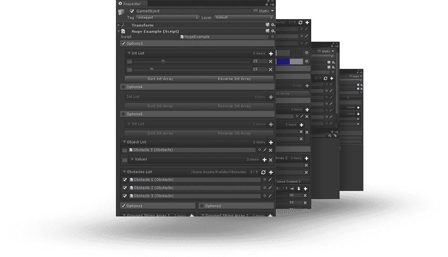This screenshot has height=257, width=448.
Task: Click the blue color swatch in second window
Action: (283, 61)
